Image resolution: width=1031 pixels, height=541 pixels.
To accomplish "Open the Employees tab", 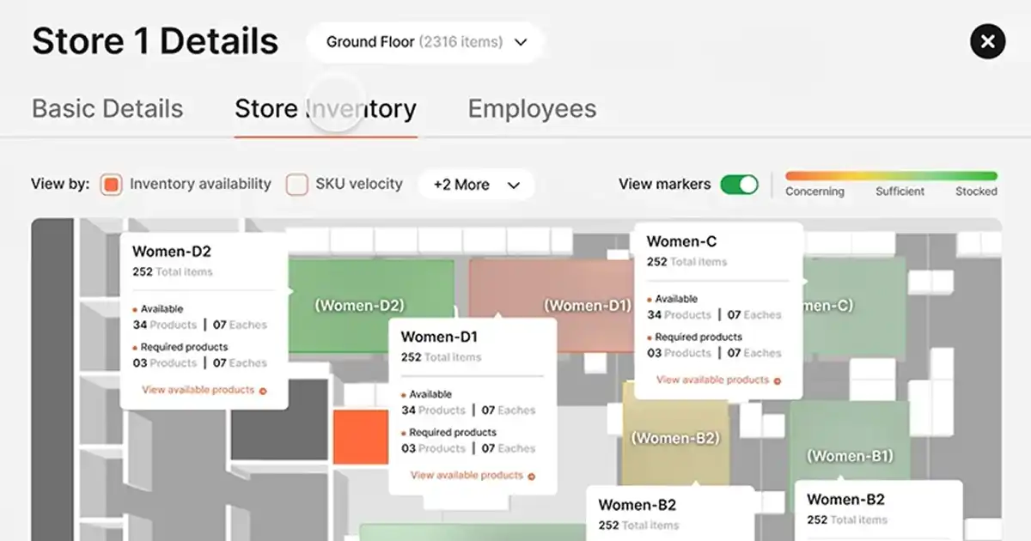I will click(x=532, y=109).
